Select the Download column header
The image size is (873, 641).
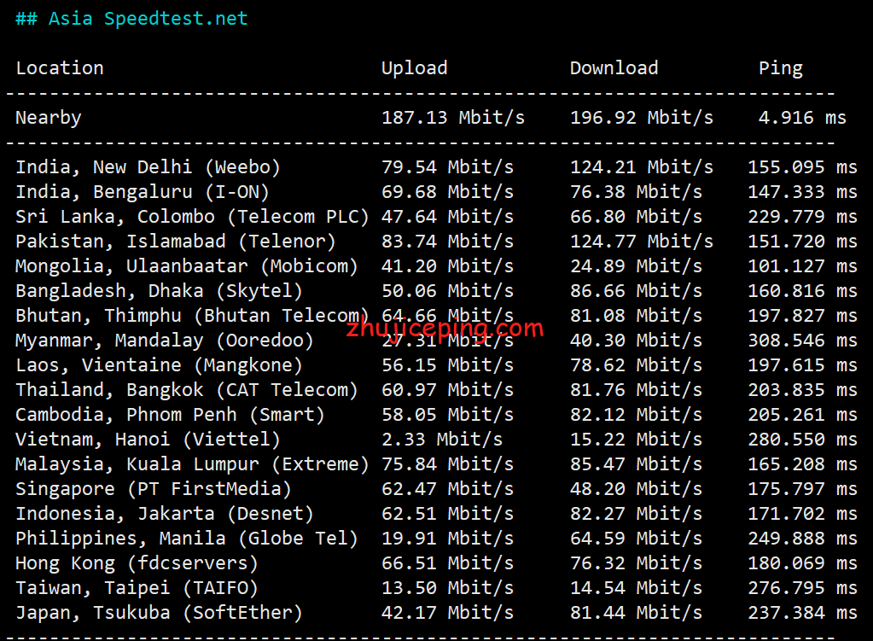pyautogui.click(x=614, y=68)
